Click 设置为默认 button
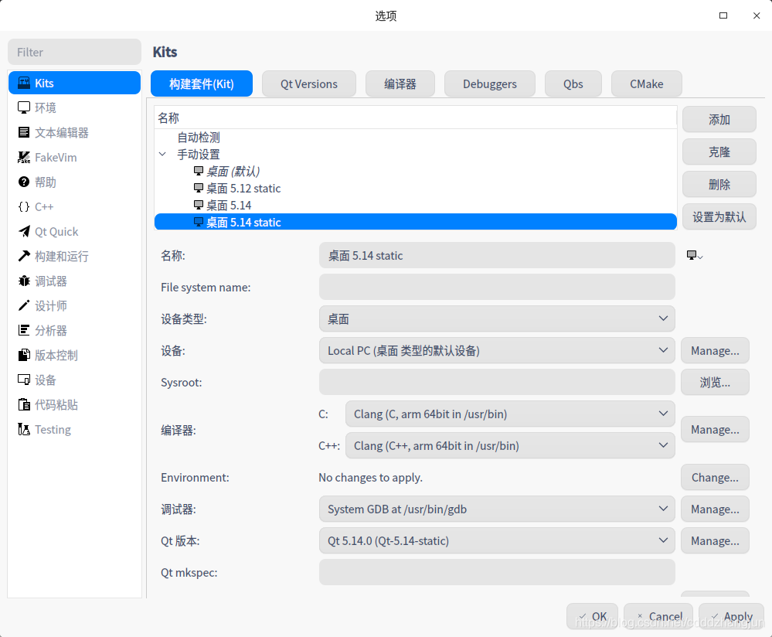The image size is (772, 637). [719, 216]
